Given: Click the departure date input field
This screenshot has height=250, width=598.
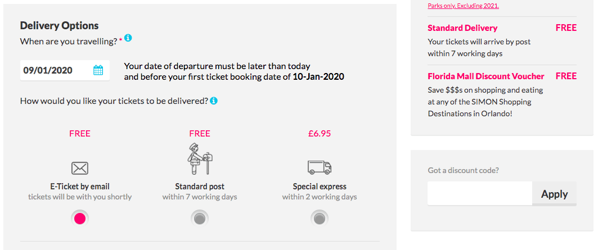Looking at the screenshot, I should coord(55,70).
